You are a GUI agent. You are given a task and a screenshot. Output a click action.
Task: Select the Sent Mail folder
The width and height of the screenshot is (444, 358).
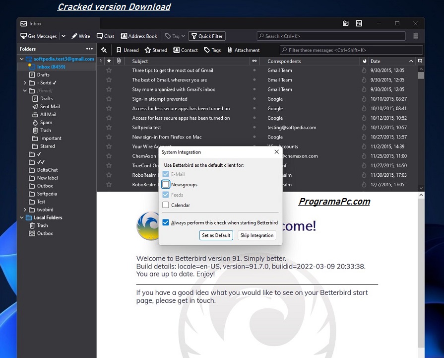click(x=50, y=106)
